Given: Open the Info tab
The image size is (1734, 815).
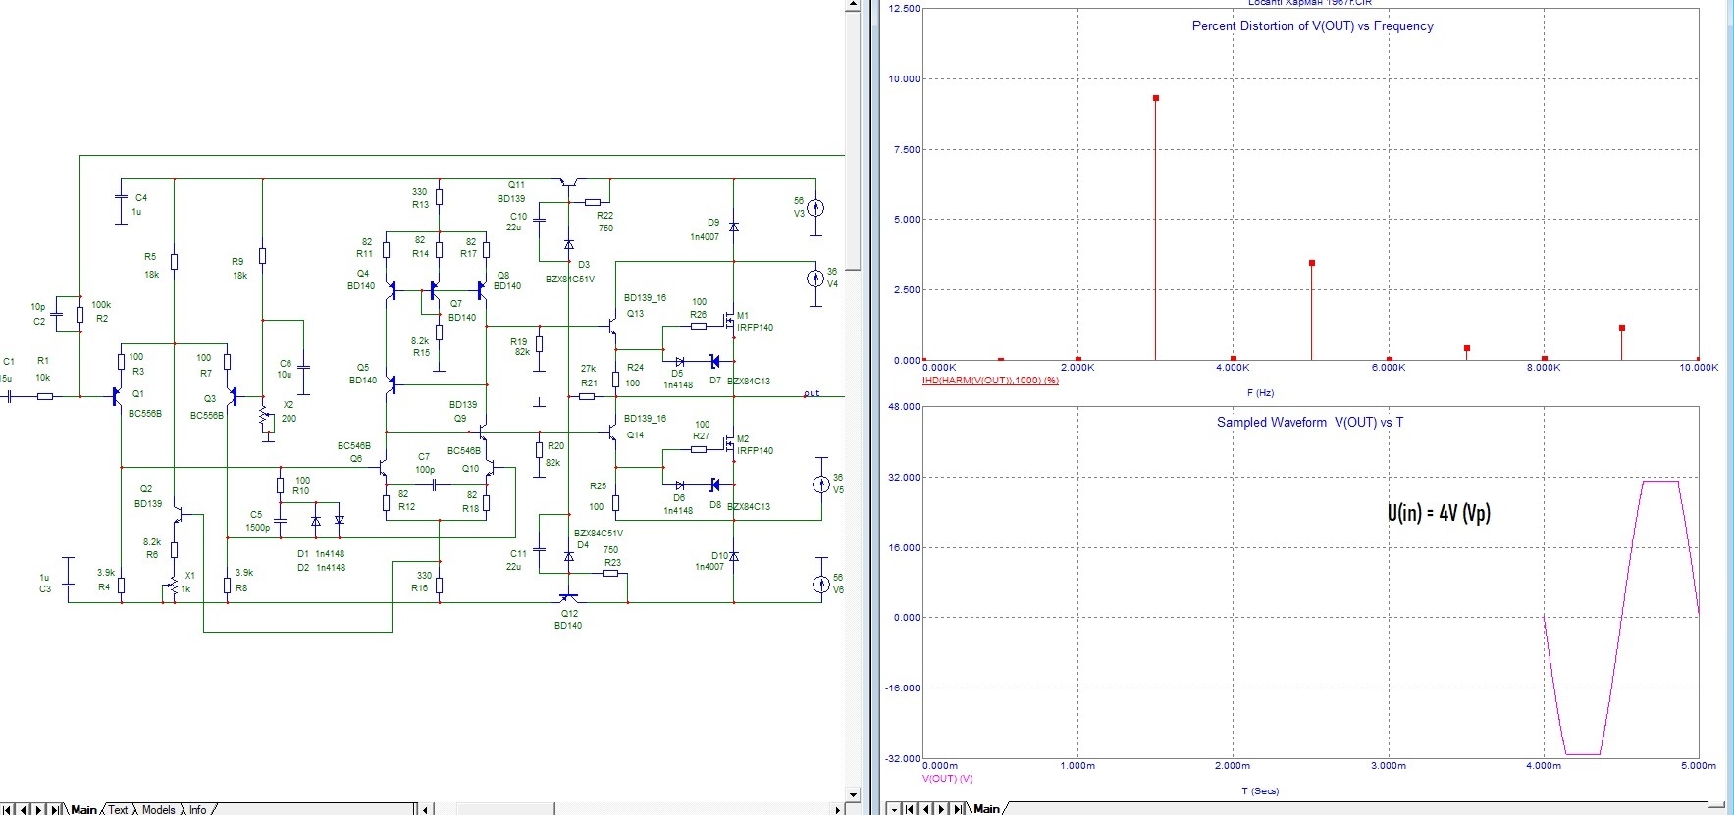Looking at the screenshot, I should tap(197, 809).
